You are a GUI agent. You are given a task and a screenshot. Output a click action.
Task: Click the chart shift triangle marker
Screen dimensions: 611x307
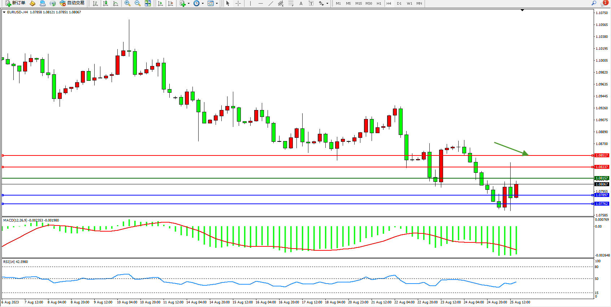coord(522,10)
